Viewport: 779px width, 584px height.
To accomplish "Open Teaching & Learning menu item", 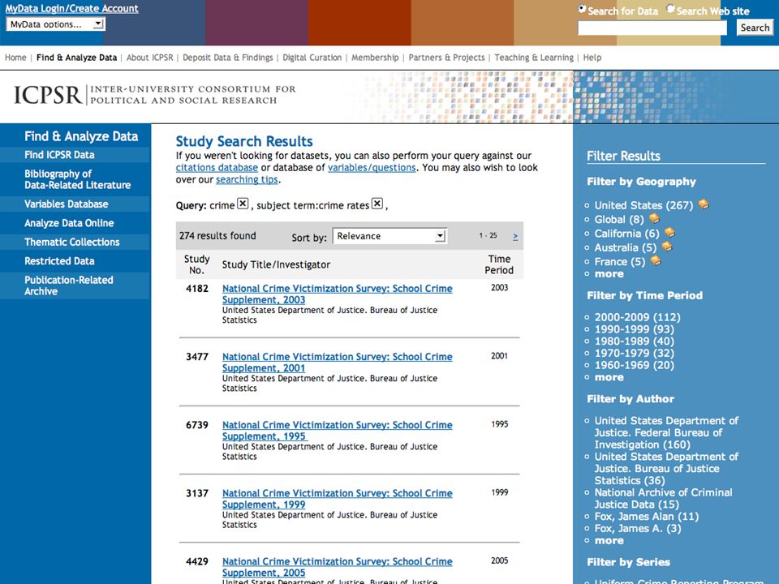I will (x=534, y=58).
